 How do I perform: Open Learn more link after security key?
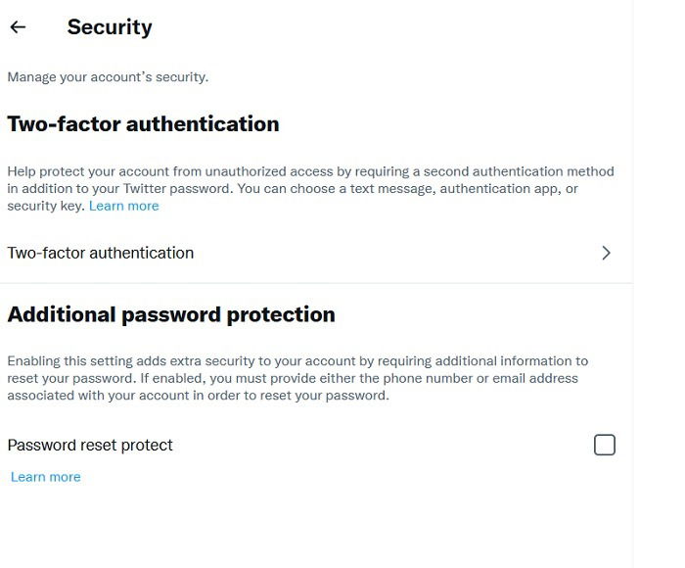tap(124, 206)
